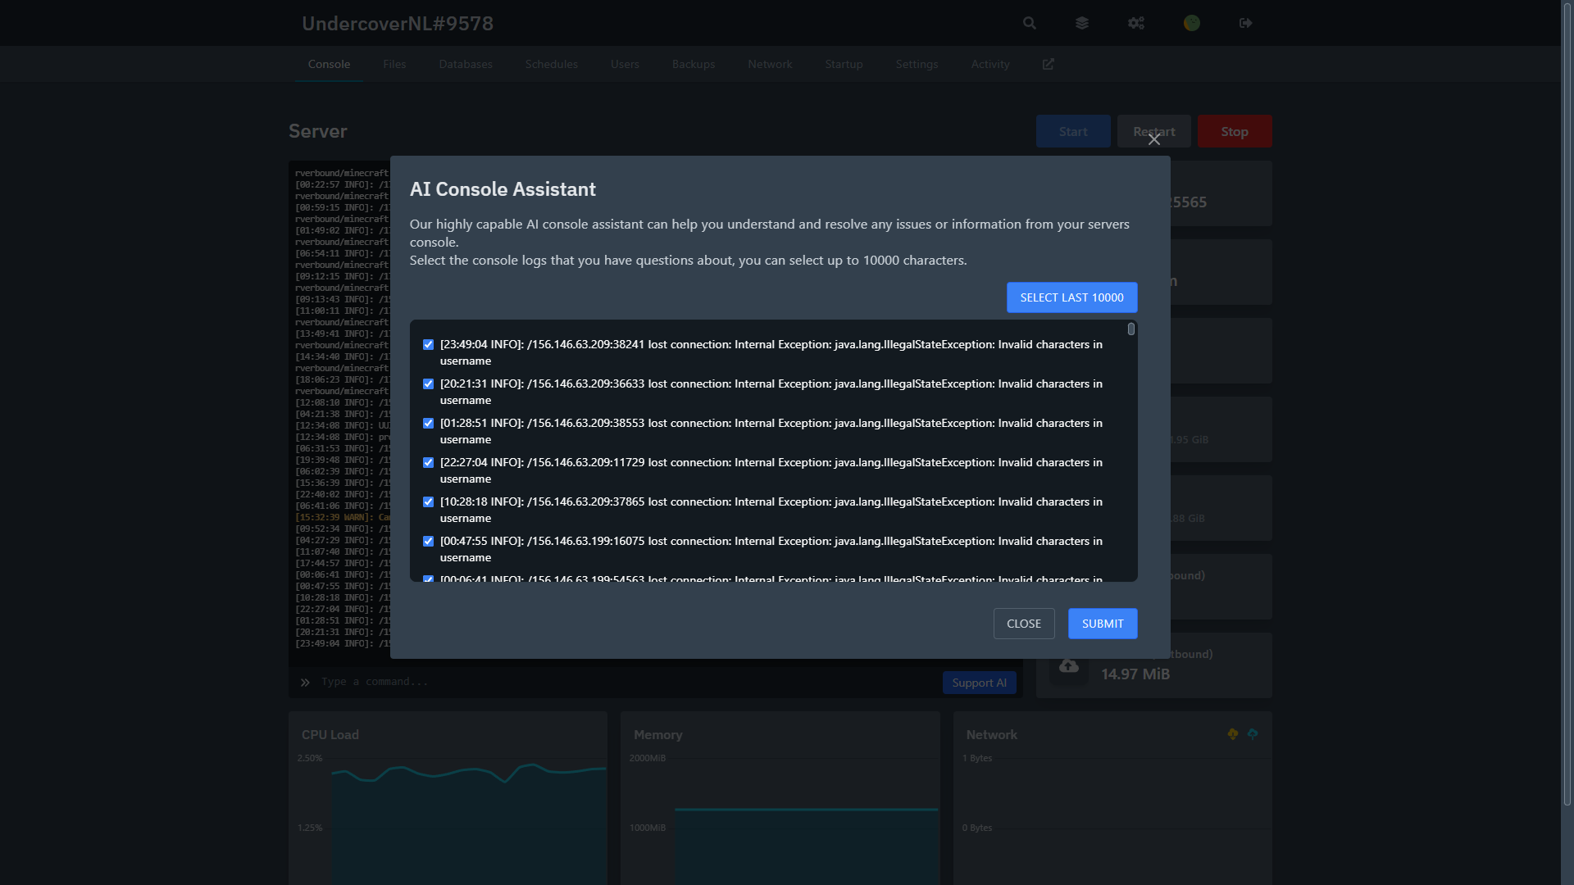Uncheck the 10:28:18 log line checkbox
1574x885 pixels.
tap(428, 502)
